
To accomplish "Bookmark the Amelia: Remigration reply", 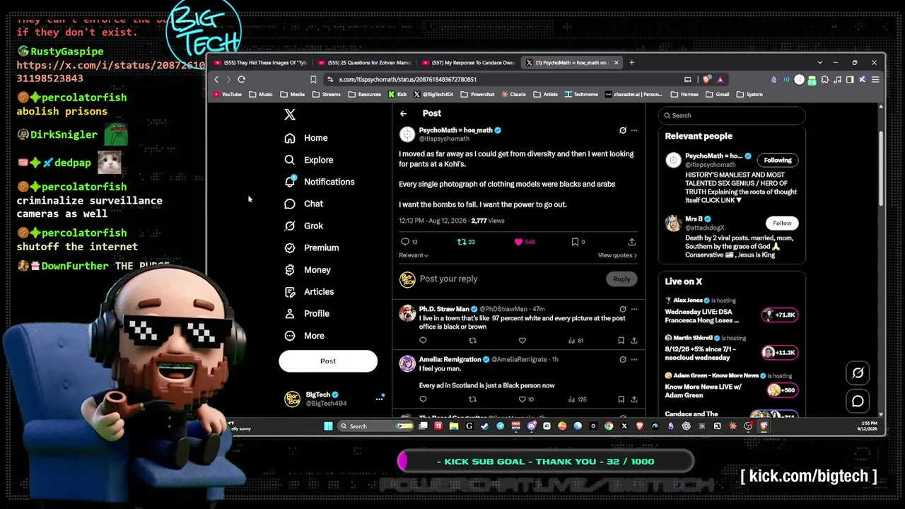I will tap(621, 399).
